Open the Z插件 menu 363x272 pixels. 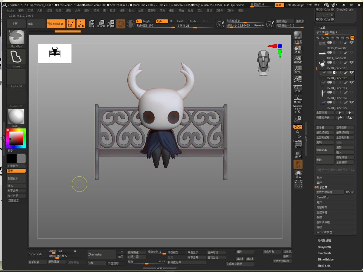(220, 10)
